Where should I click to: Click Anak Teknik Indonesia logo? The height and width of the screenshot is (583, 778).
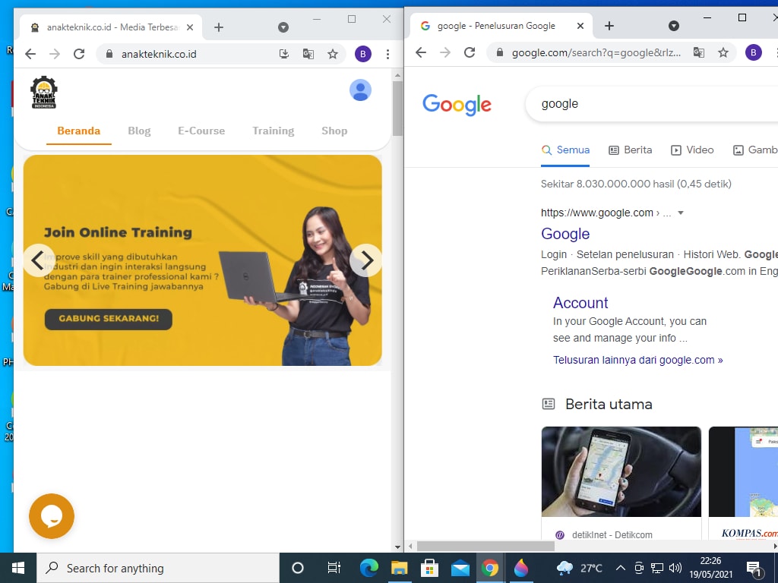coord(44,92)
